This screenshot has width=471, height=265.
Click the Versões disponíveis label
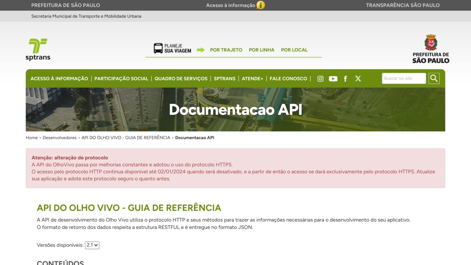60,245
